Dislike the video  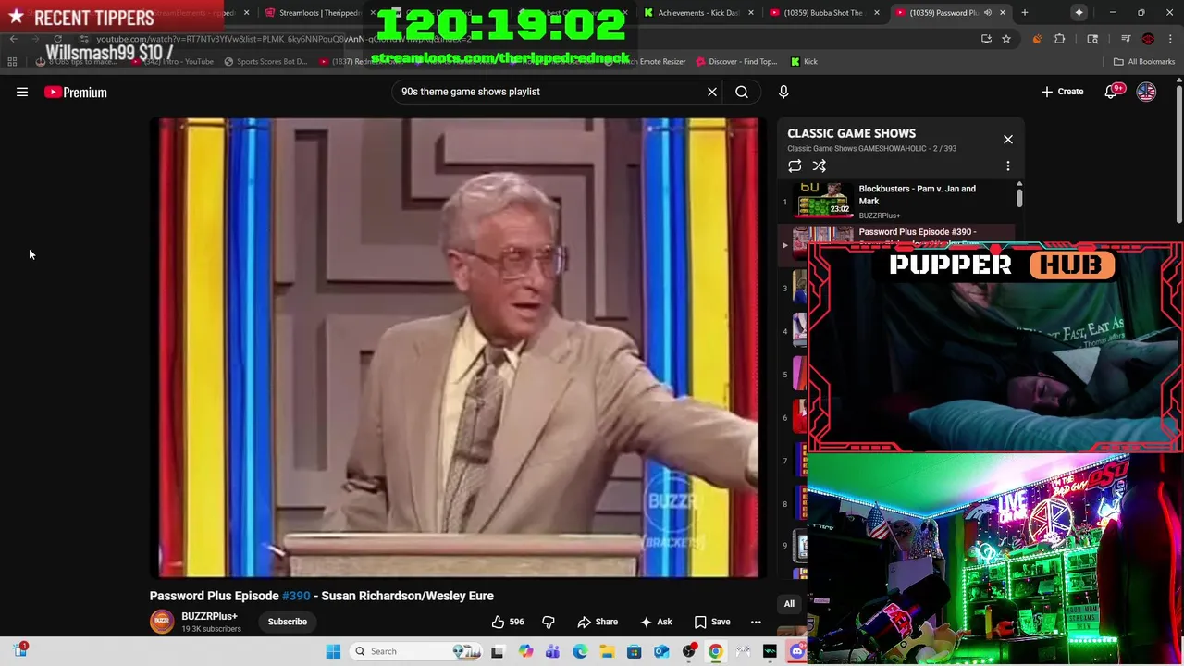click(x=549, y=622)
